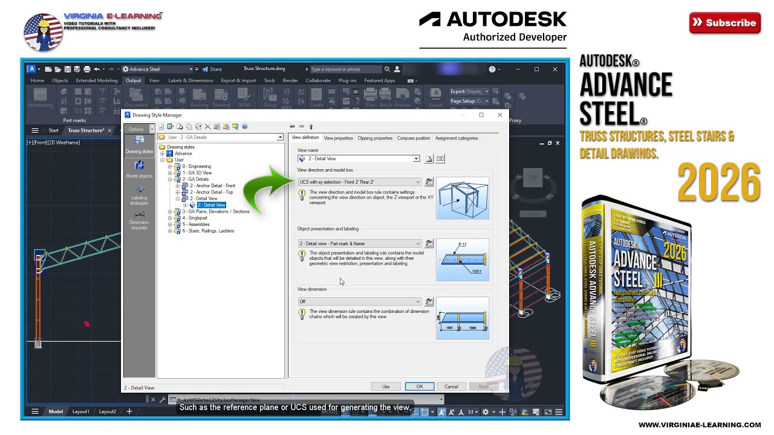Click the Apply button

484,386
